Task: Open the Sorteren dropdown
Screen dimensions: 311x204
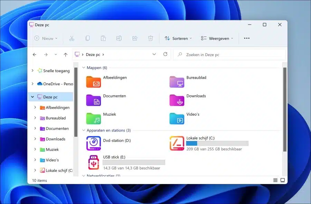Action: pos(178,38)
